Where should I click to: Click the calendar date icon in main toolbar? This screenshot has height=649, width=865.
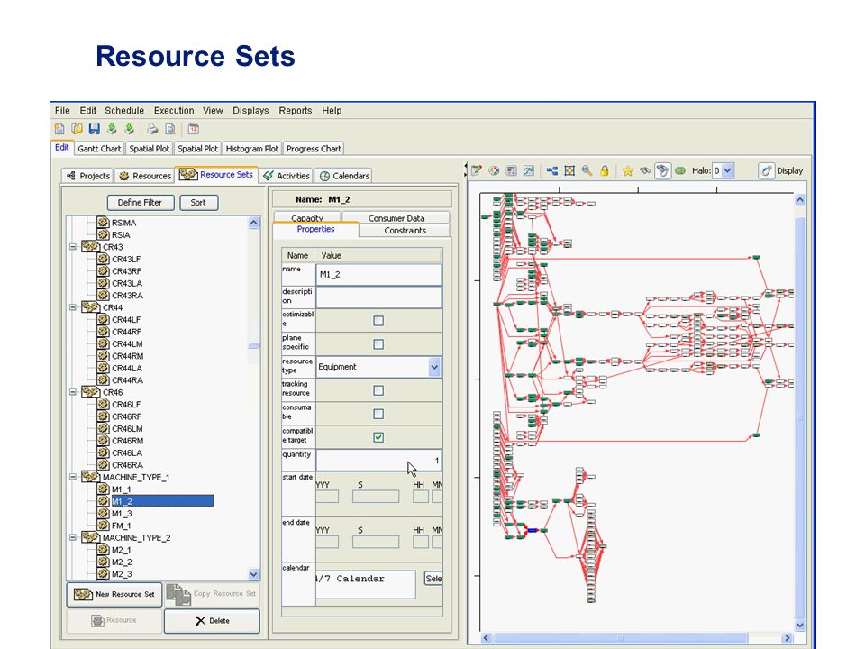pyautogui.click(x=194, y=129)
